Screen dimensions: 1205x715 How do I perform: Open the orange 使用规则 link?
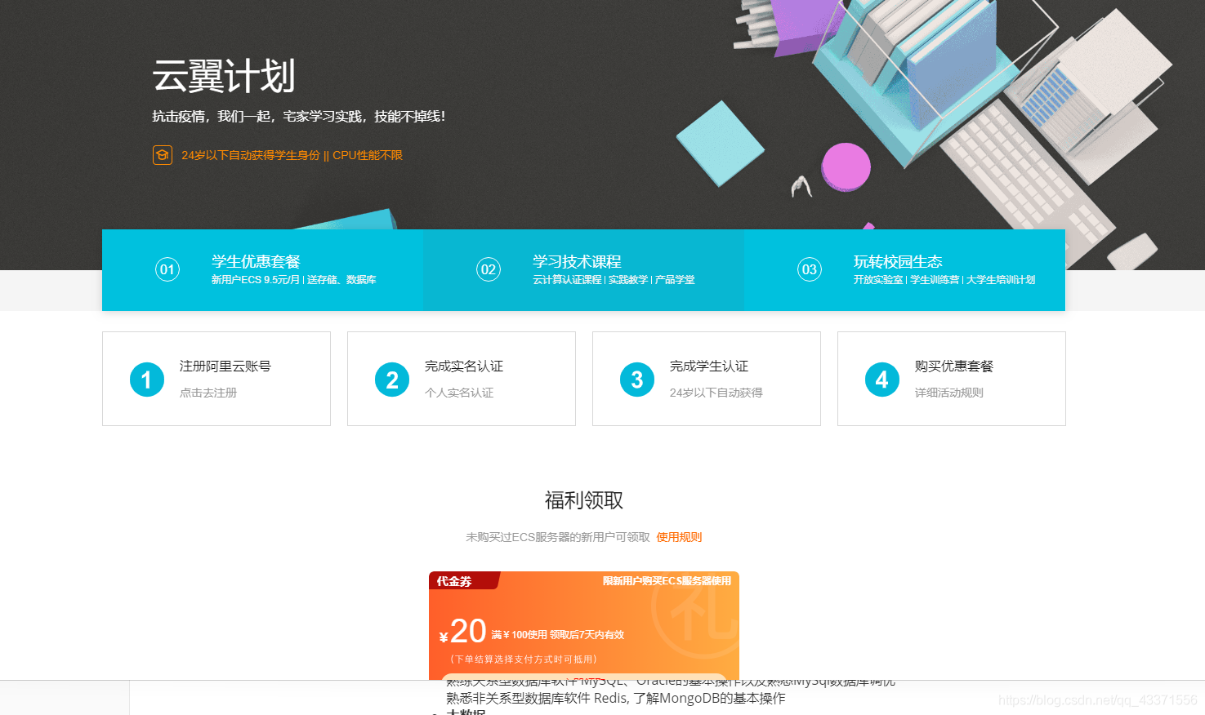click(679, 537)
